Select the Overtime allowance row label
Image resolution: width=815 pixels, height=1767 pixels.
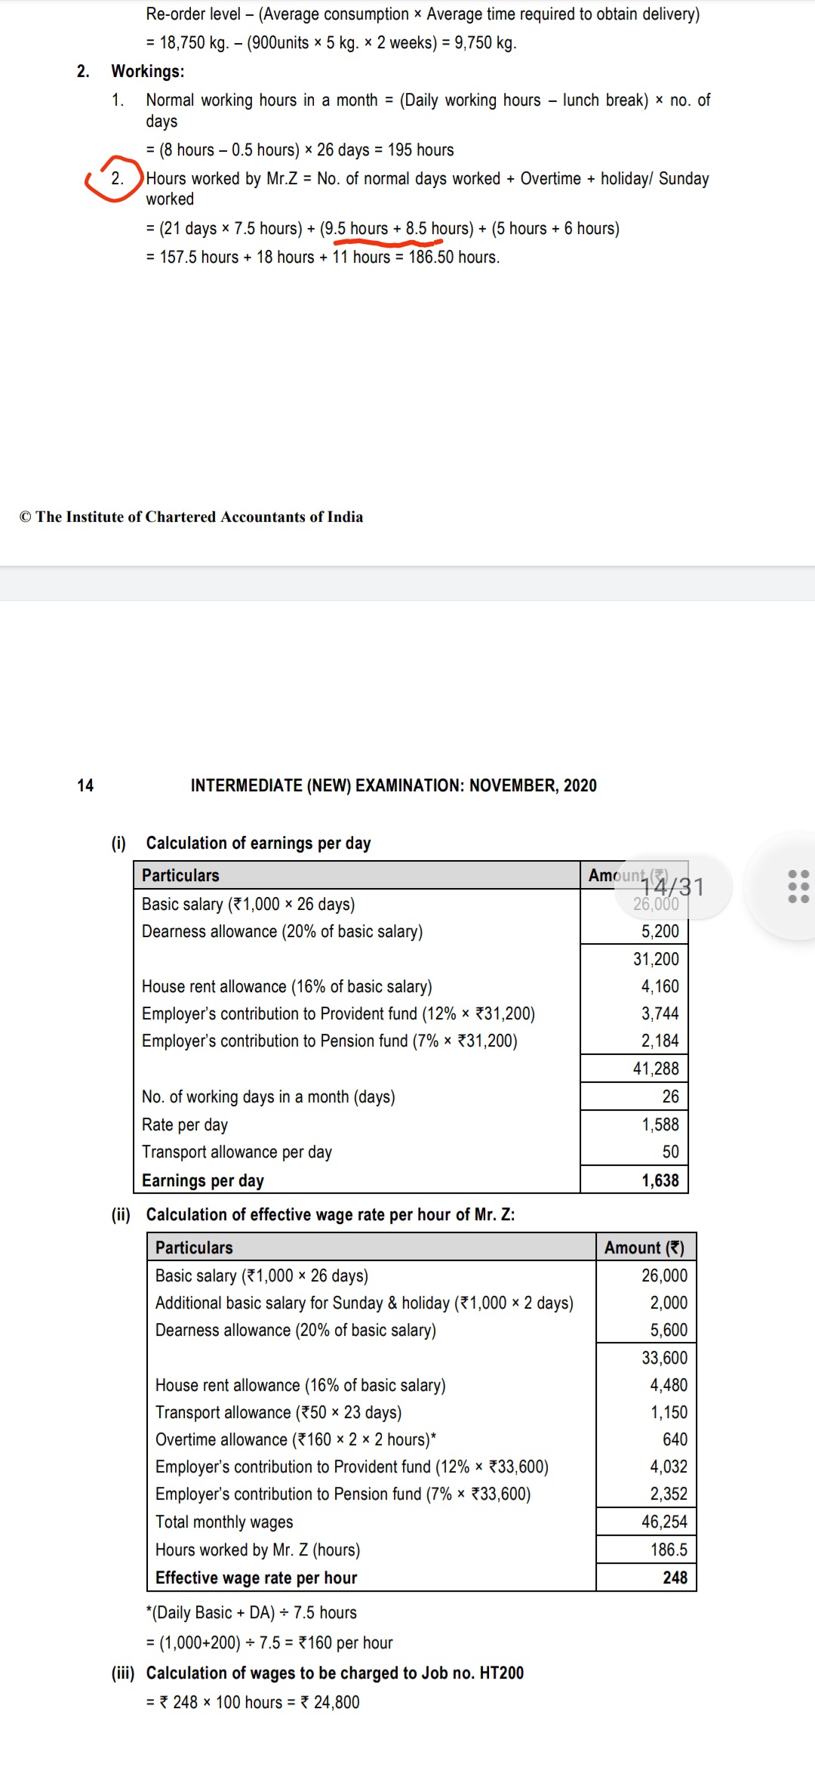(x=295, y=1439)
